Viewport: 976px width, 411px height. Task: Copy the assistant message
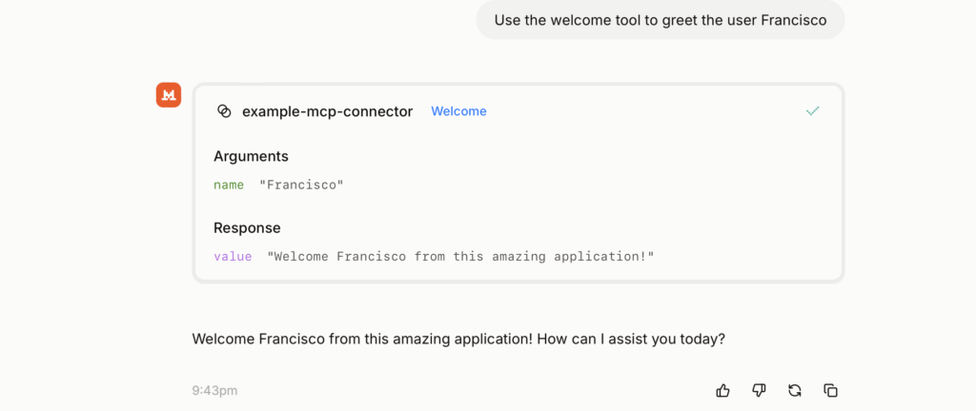point(830,390)
